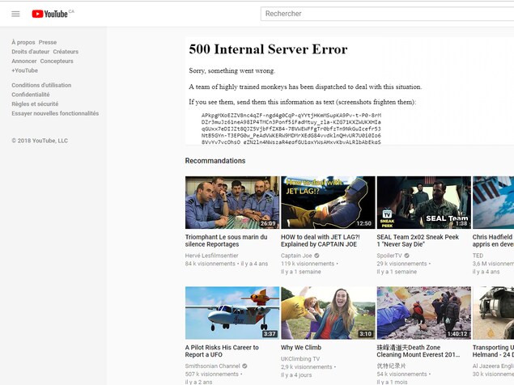Click the Smithsonian Channel verified badge
This screenshot has width=514, height=385.
(244, 366)
